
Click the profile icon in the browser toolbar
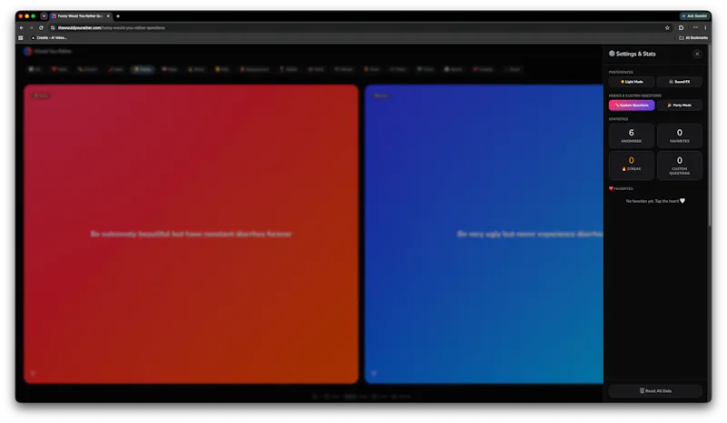pyautogui.click(x=695, y=28)
